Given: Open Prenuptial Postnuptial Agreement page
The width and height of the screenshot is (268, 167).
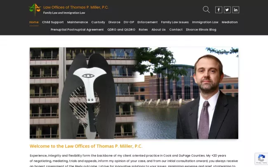Looking at the screenshot, I should pos(77,30).
